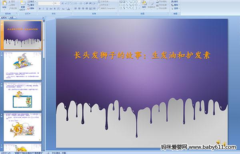
Task: Toggle Bold formatting
Action: click(x=40, y=9)
